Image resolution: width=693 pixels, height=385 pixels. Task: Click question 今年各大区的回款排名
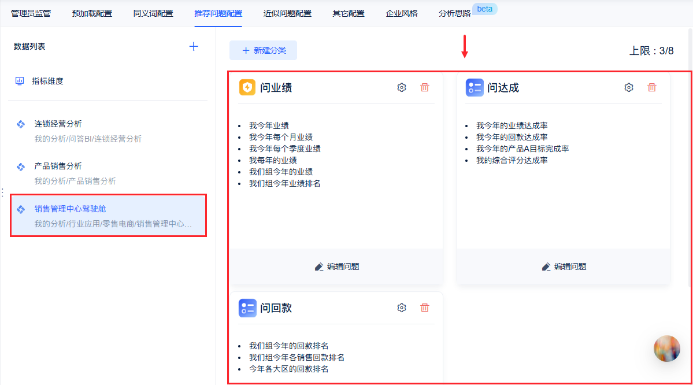pyautogui.click(x=288, y=369)
